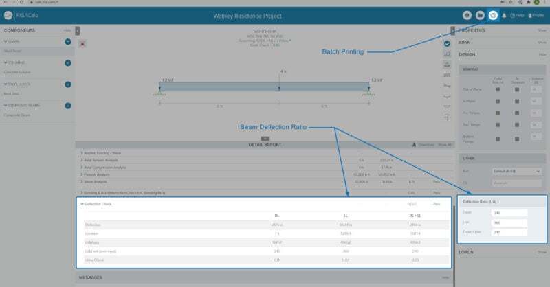Open settings gear in the header

(x=467, y=14)
